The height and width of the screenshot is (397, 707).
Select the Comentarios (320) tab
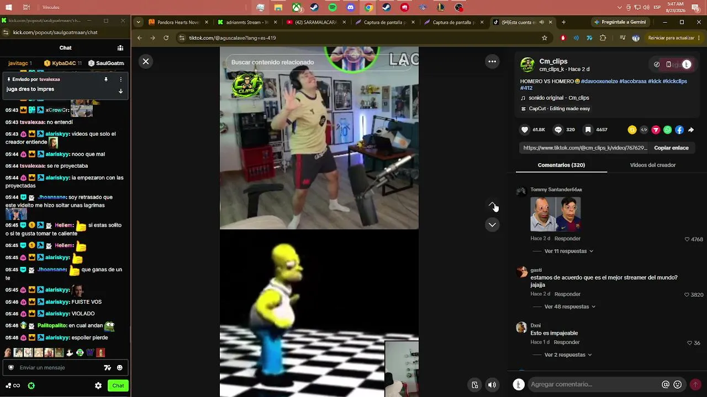click(x=561, y=165)
